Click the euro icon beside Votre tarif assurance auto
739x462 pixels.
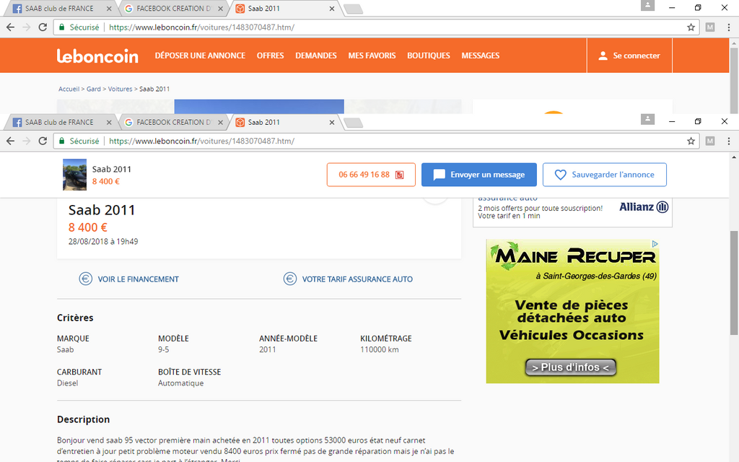click(x=289, y=279)
